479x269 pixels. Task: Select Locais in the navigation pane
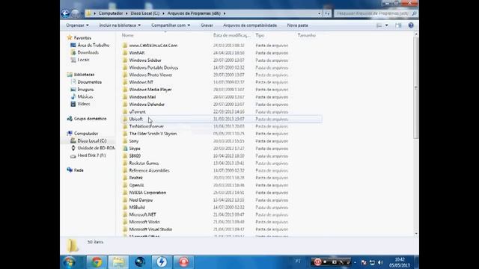[83, 60]
